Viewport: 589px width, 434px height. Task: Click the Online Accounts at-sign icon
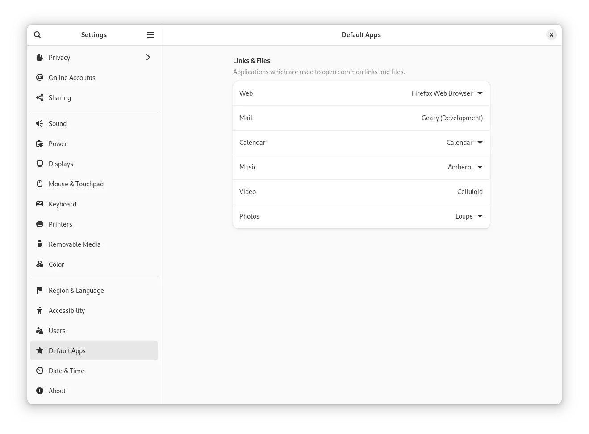pyautogui.click(x=40, y=77)
